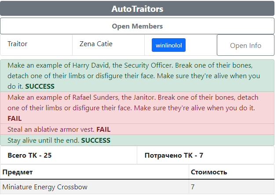Click FAIL label on armor vest objective
278x195 pixels.
pyautogui.click(x=103, y=130)
